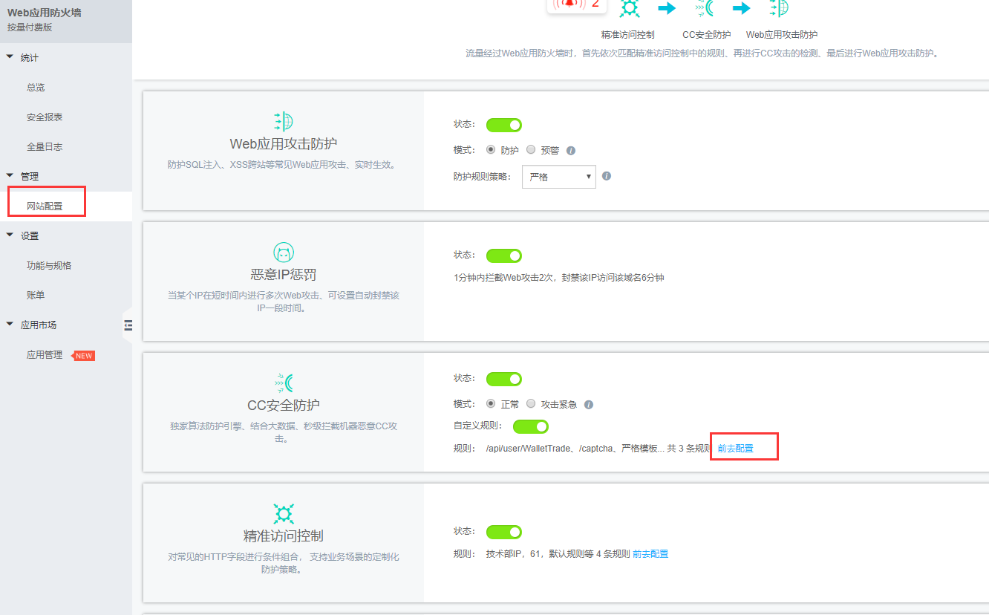Click the Web应用防火墙 sidebar title

[x=44, y=13]
